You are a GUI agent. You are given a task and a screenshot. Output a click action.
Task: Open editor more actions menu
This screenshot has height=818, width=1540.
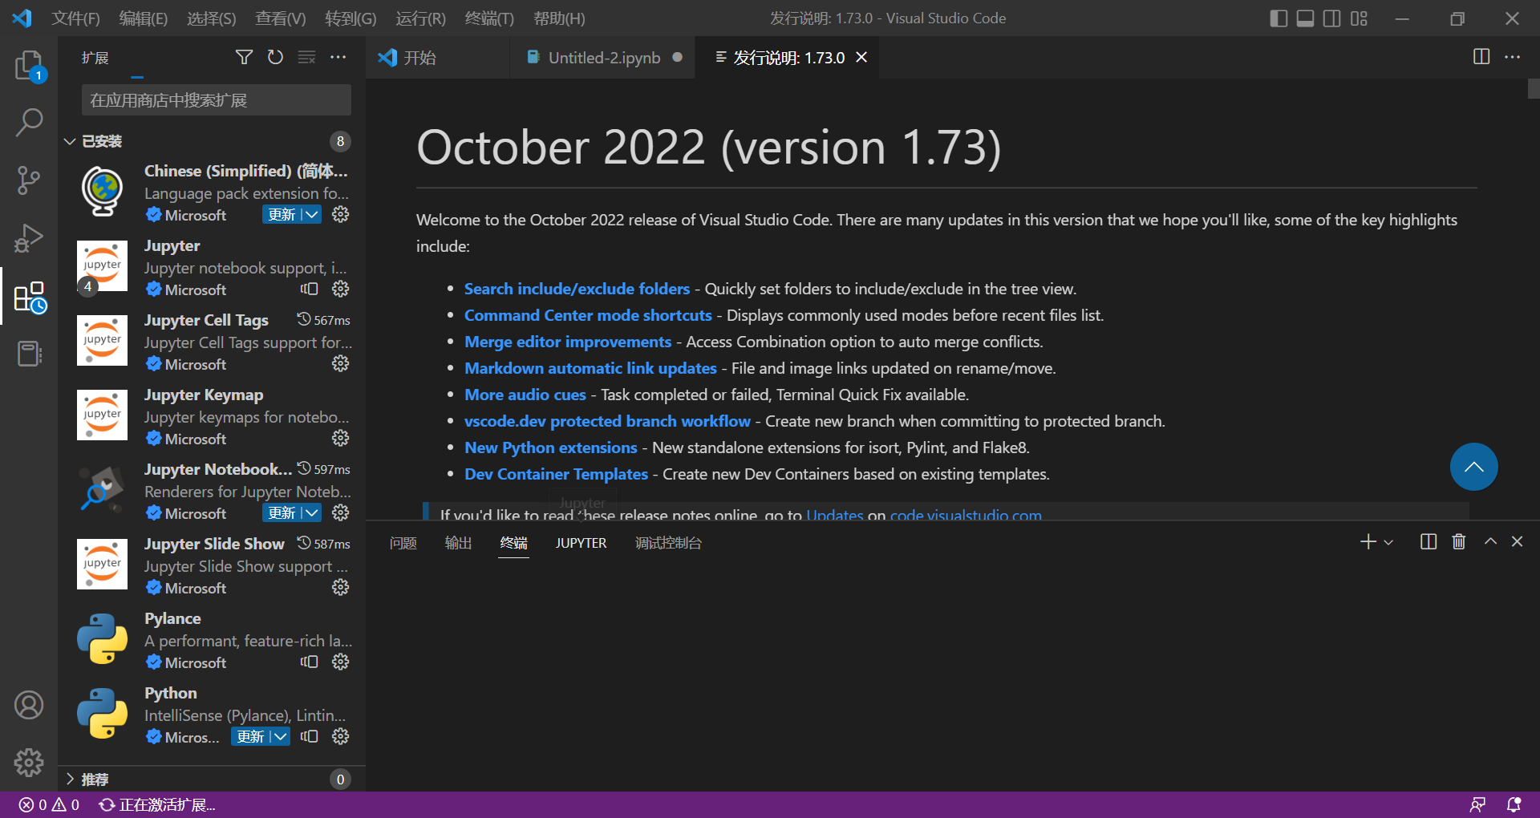1512,57
